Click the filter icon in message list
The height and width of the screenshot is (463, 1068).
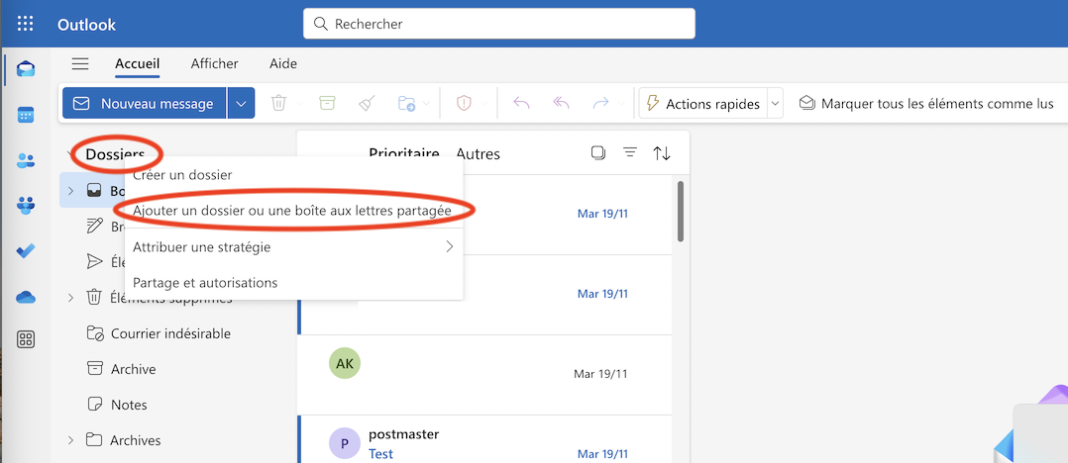click(629, 152)
